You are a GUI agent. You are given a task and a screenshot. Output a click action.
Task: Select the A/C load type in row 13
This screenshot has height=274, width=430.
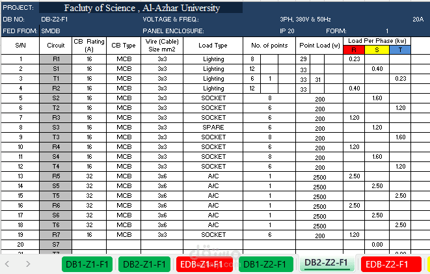pyautogui.click(x=213, y=176)
